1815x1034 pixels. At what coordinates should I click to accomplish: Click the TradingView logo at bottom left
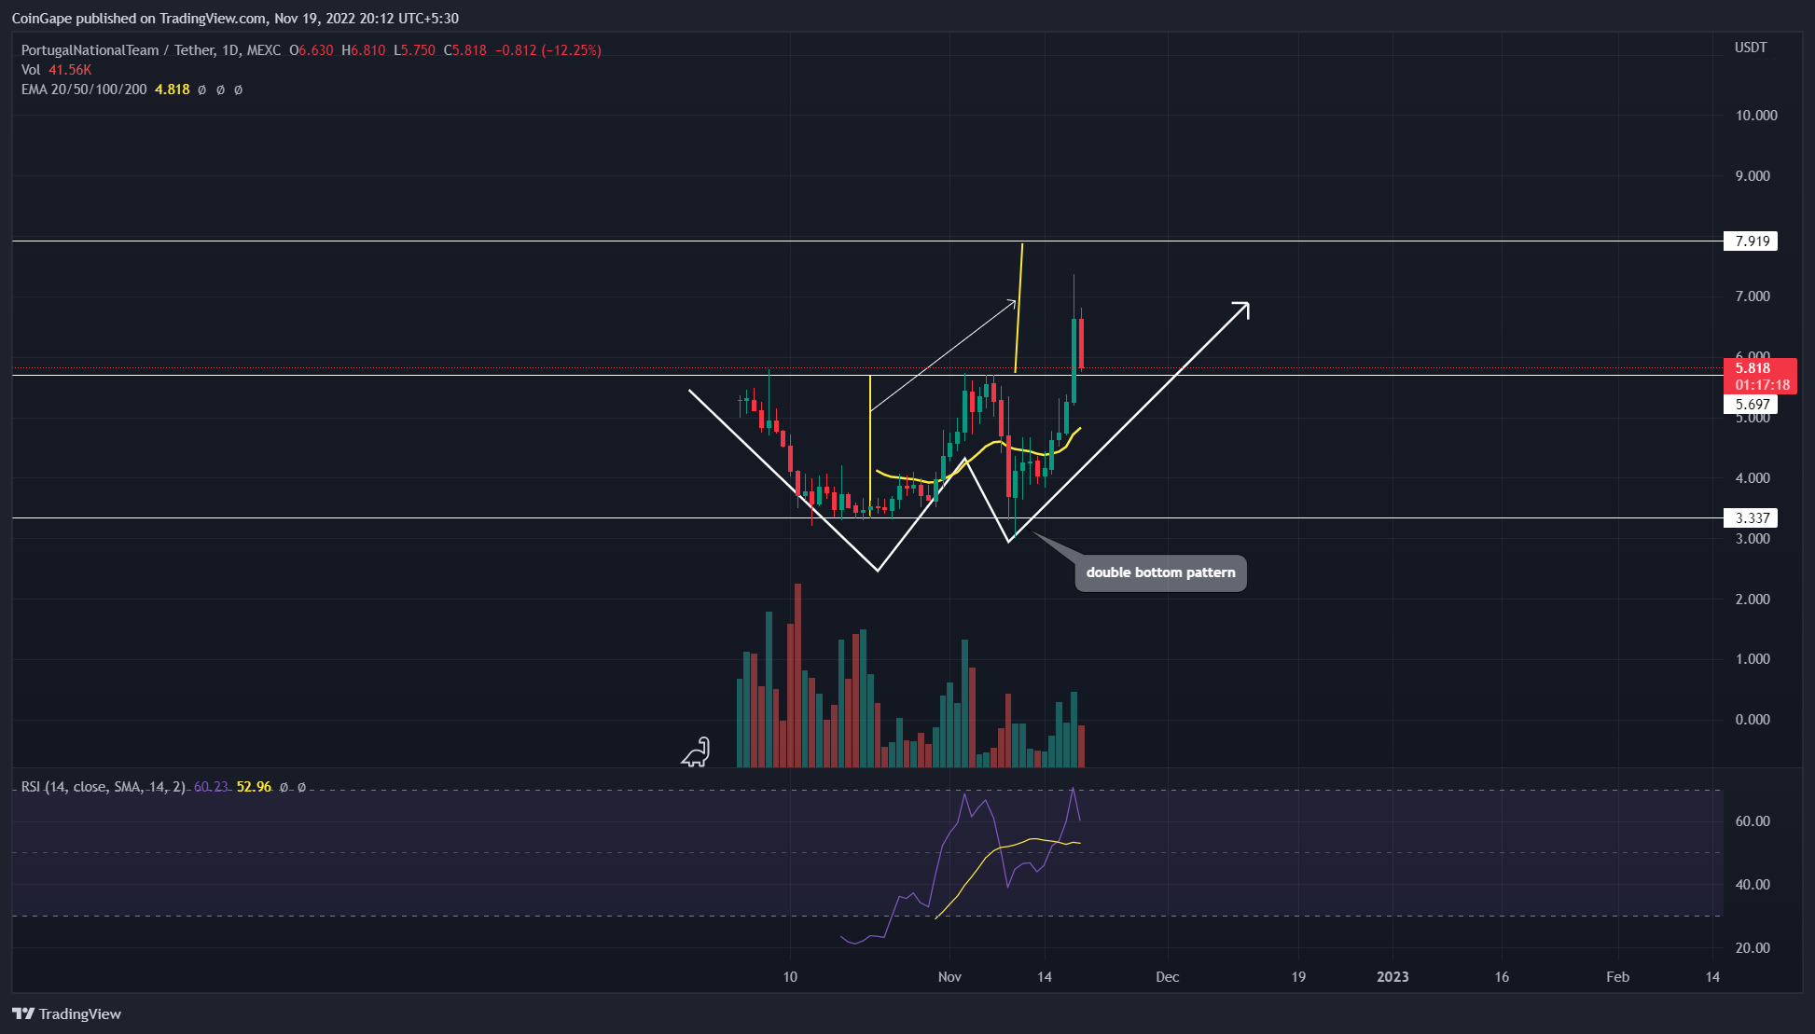(x=66, y=1013)
